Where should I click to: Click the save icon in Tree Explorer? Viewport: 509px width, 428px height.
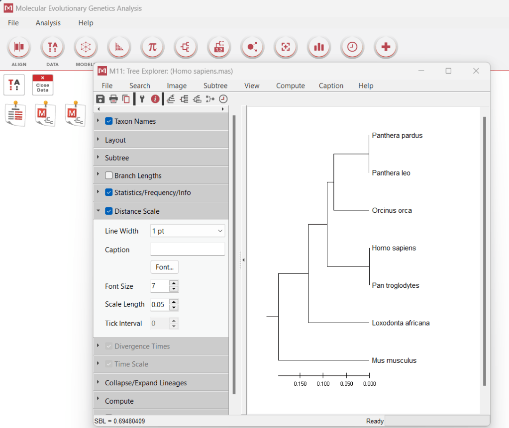[101, 99]
